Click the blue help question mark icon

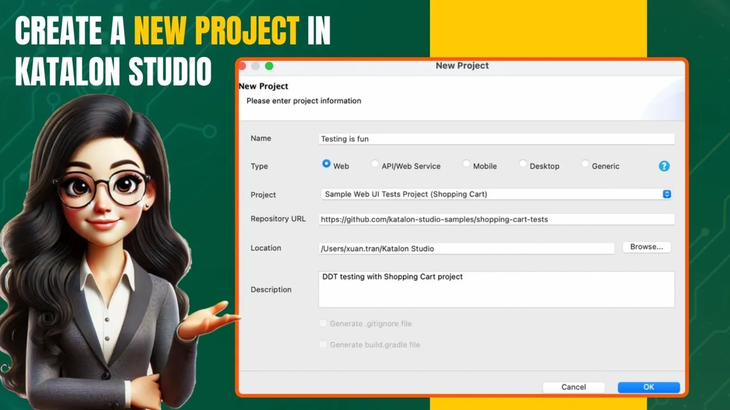click(664, 166)
